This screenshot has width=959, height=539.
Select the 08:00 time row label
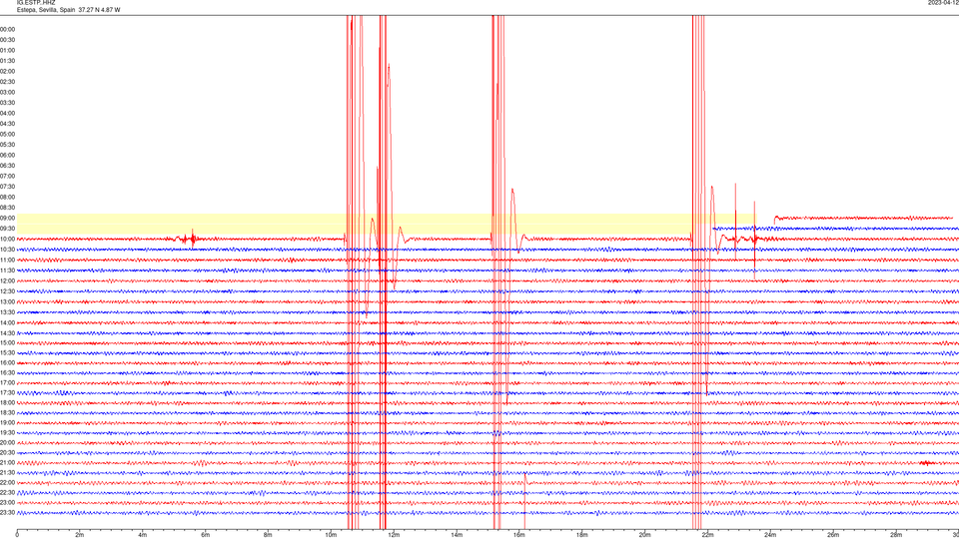click(x=7, y=197)
